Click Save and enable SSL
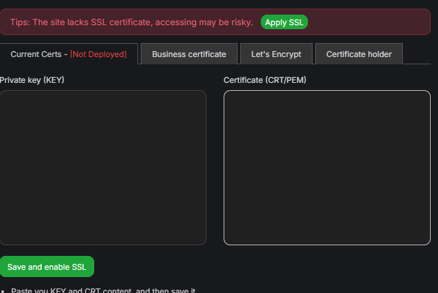This screenshot has height=293, width=438. (47, 266)
